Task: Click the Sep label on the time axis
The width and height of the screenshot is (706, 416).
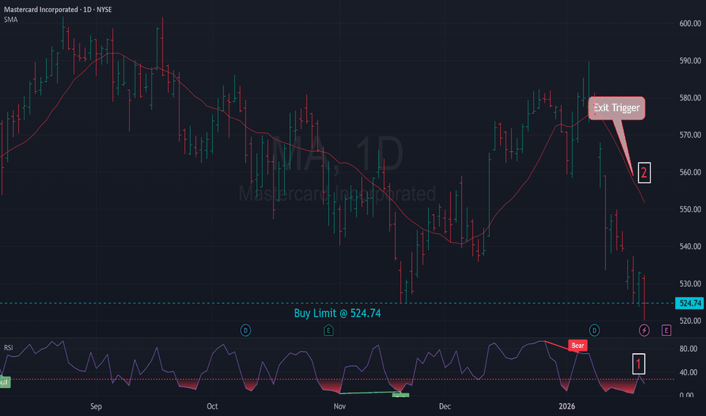Action: [96, 406]
